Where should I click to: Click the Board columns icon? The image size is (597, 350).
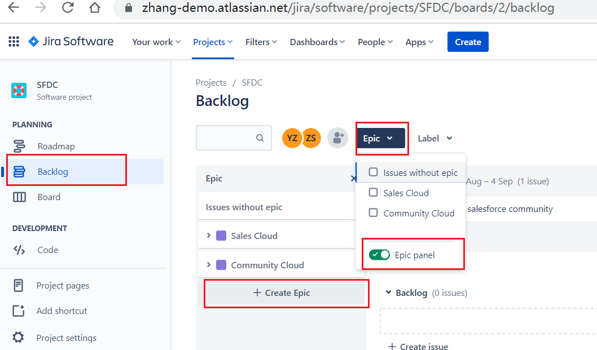[x=19, y=197]
